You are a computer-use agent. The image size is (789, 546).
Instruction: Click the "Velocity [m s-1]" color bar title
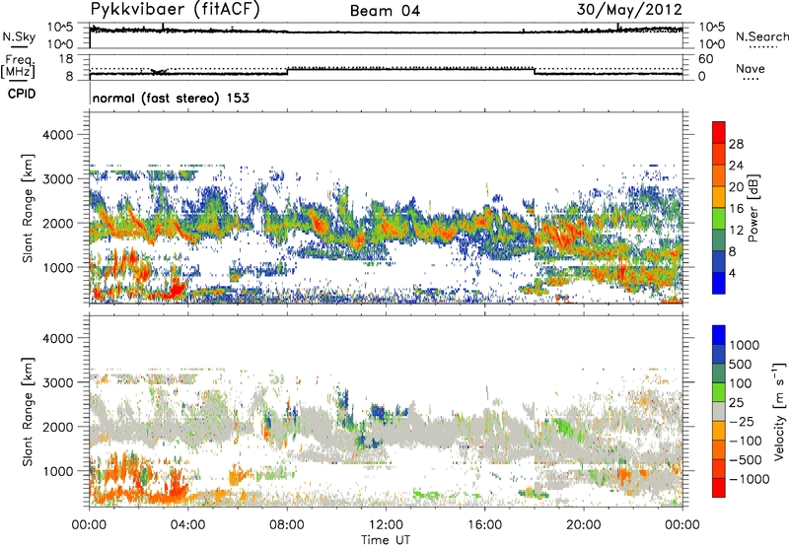point(779,411)
